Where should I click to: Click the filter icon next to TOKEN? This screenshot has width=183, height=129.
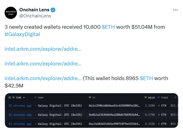[158, 98]
